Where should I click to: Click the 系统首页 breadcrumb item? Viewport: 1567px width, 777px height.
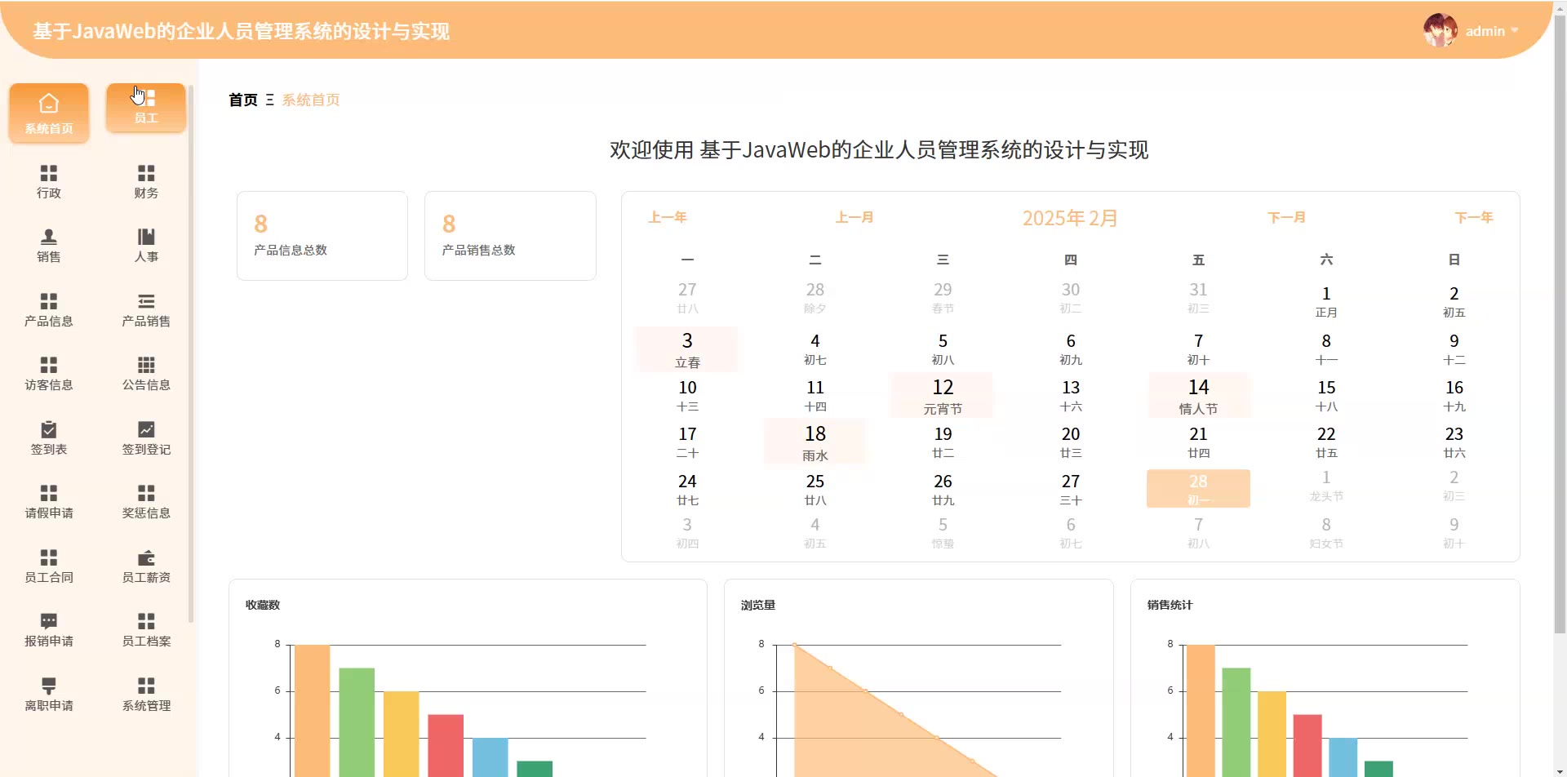(x=311, y=100)
